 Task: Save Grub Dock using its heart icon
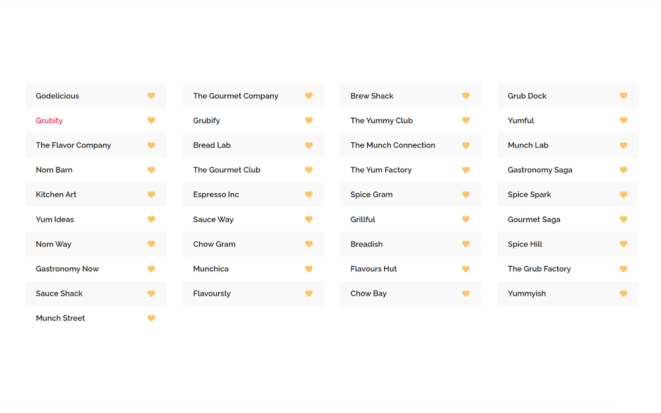(x=623, y=96)
